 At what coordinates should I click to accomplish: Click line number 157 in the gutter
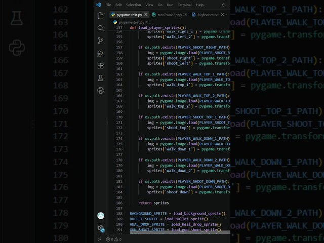pos(119,47)
